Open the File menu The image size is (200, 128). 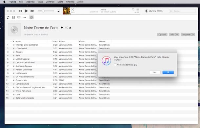[x=21, y=2]
